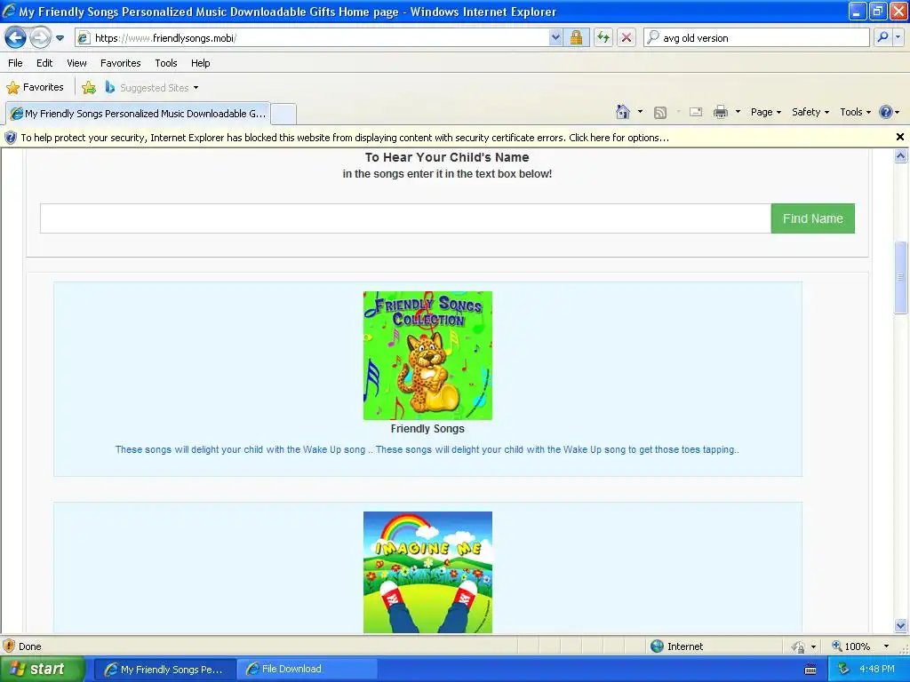
Task: Click the green Find Name button
Action: coord(812,218)
